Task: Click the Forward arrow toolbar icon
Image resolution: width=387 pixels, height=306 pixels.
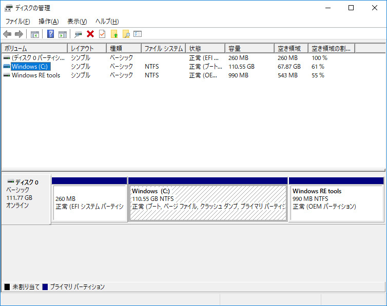Action: [19, 34]
